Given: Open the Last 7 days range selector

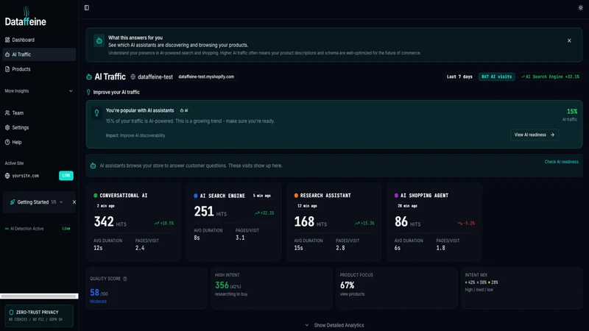Looking at the screenshot, I should (459, 76).
